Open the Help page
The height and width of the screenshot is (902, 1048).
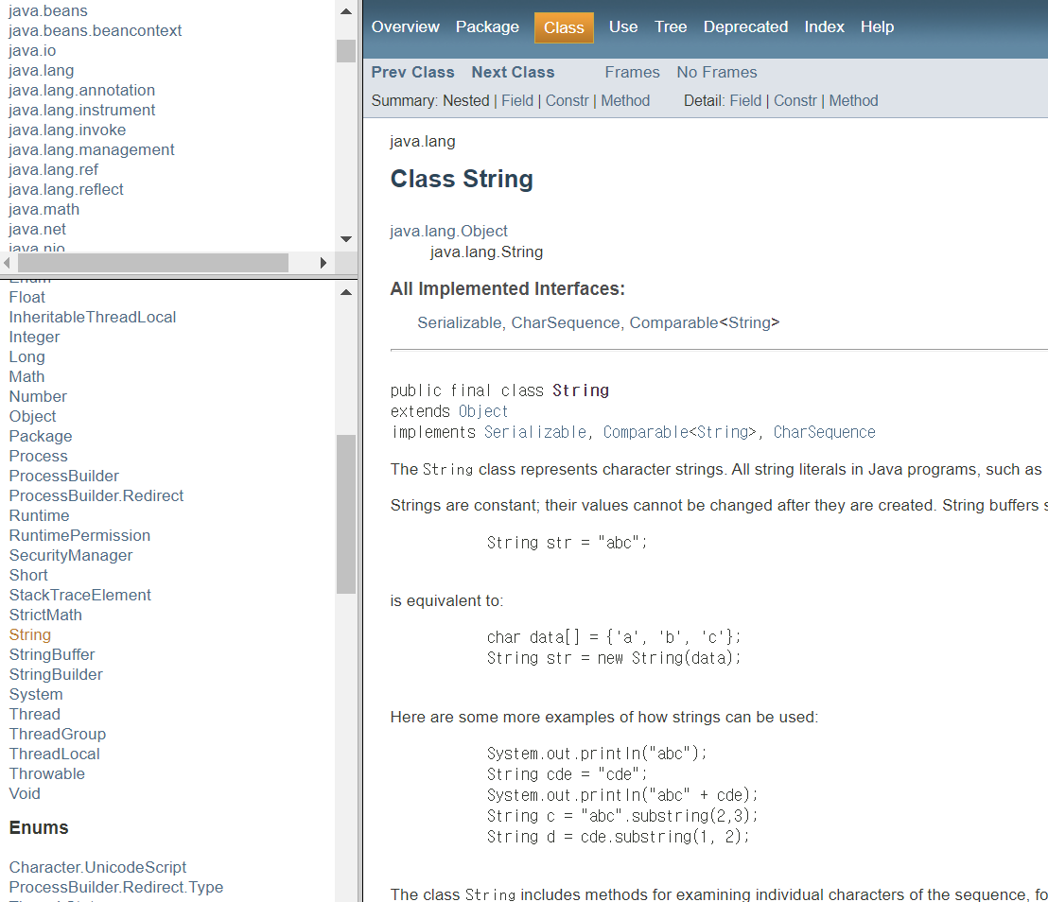click(x=877, y=26)
